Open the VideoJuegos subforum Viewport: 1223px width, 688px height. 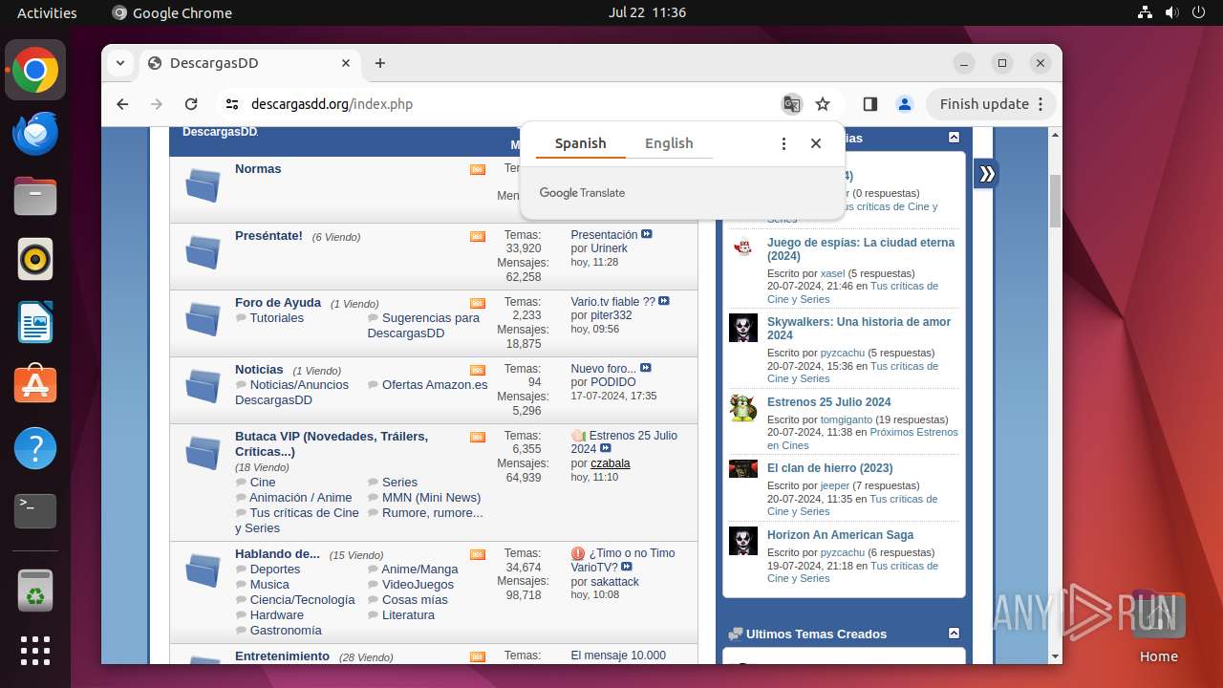(418, 584)
